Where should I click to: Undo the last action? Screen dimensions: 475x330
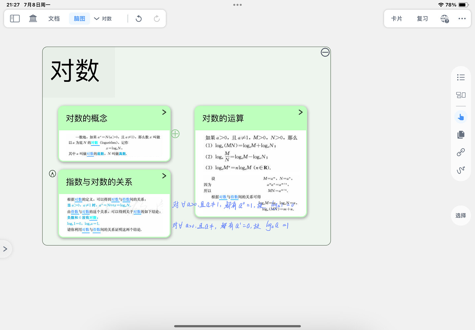click(x=139, y=18)
